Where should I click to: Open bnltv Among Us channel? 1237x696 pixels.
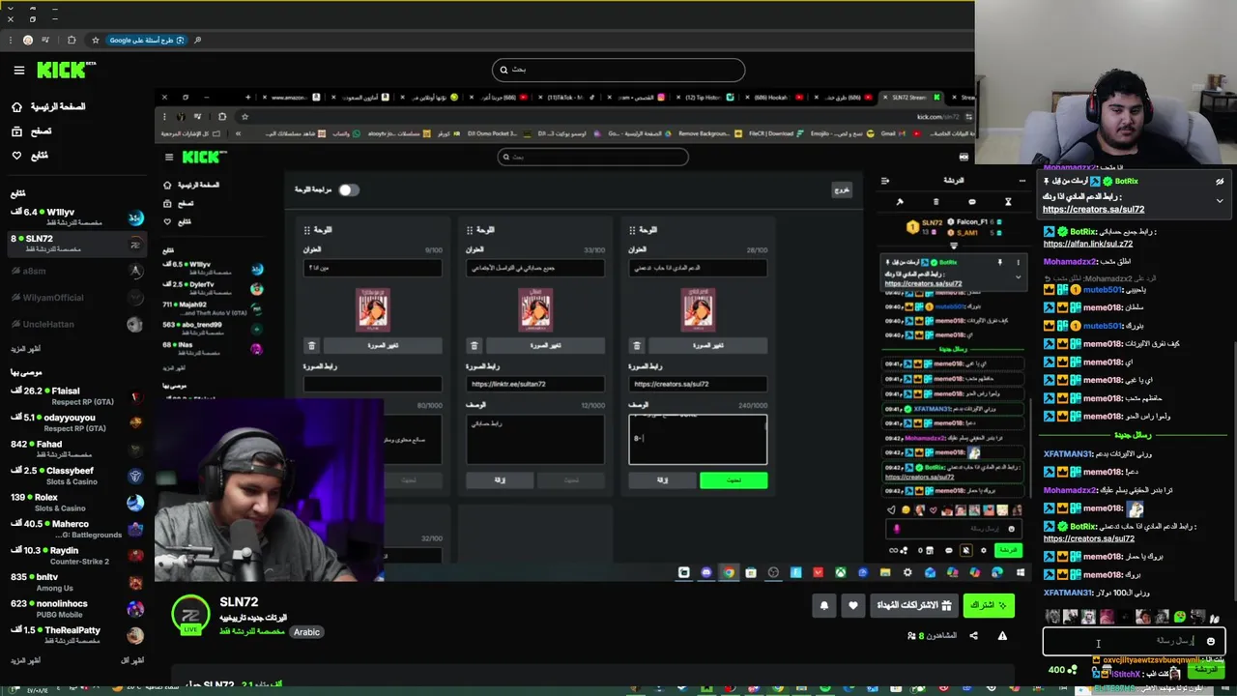pyautogui.click(x=75, y=582)
